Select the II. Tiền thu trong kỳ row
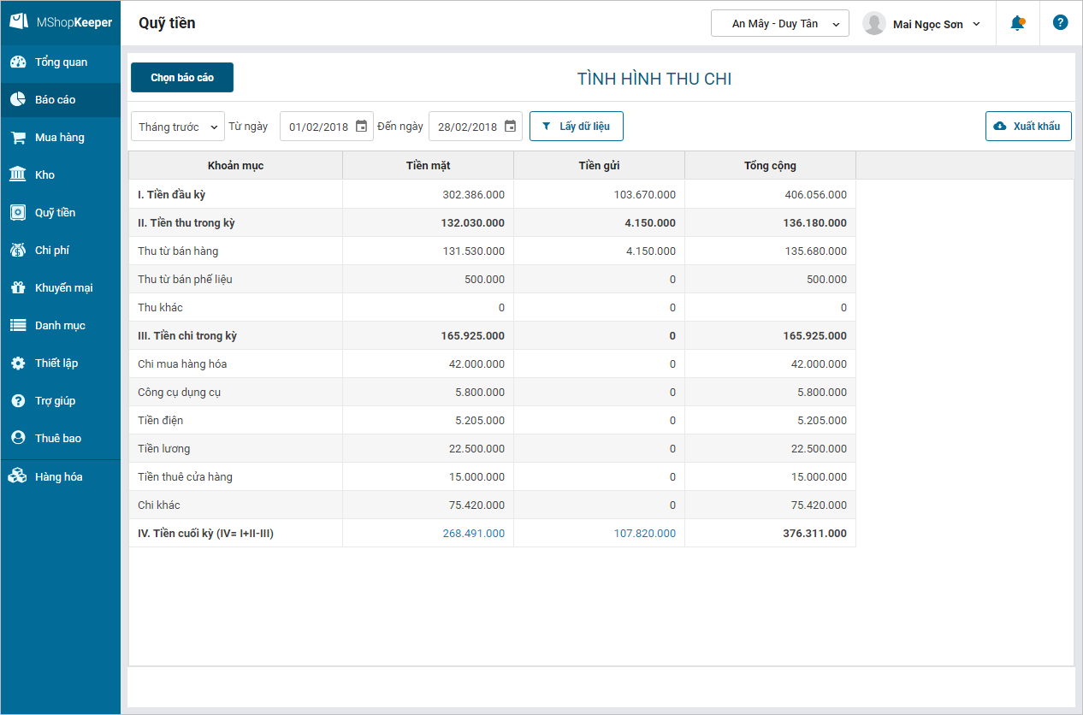Viewport: 1083px width, 715px height. click(x=492, y=223)
